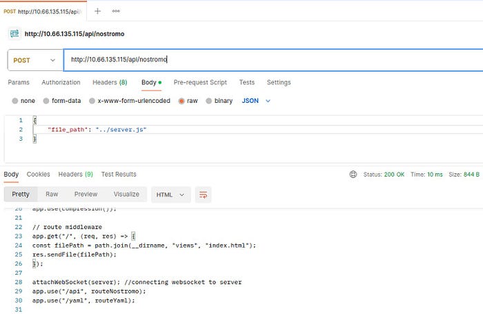Click the HTTP request icon beside the title

tap(14, 34)
